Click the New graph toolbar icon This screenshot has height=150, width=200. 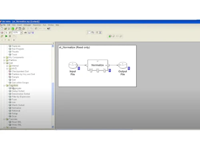2,28
